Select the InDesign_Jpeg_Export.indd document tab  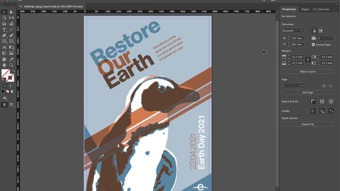(53, 6)
